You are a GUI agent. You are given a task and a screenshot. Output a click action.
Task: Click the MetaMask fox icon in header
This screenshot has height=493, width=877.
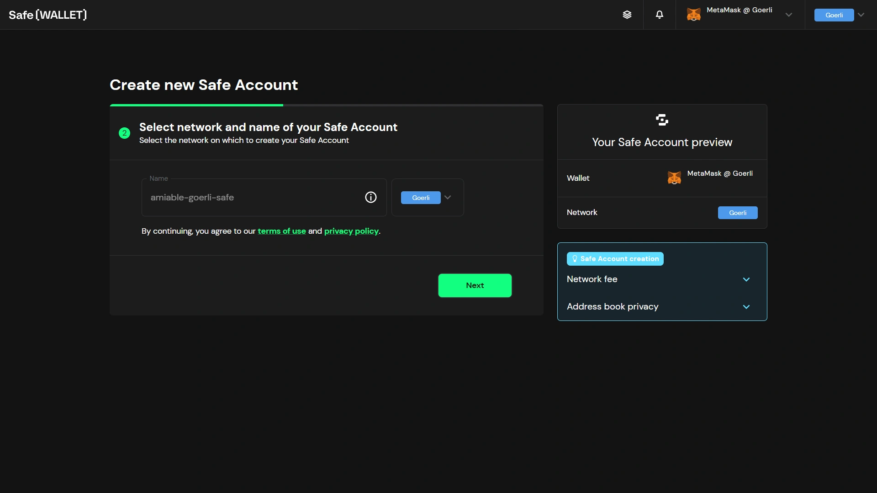tap(693, 15)
